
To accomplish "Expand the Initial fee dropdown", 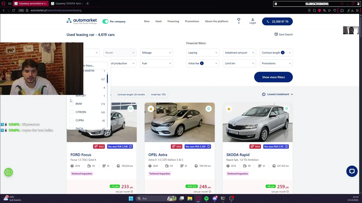I will click(x=202, y=63).
